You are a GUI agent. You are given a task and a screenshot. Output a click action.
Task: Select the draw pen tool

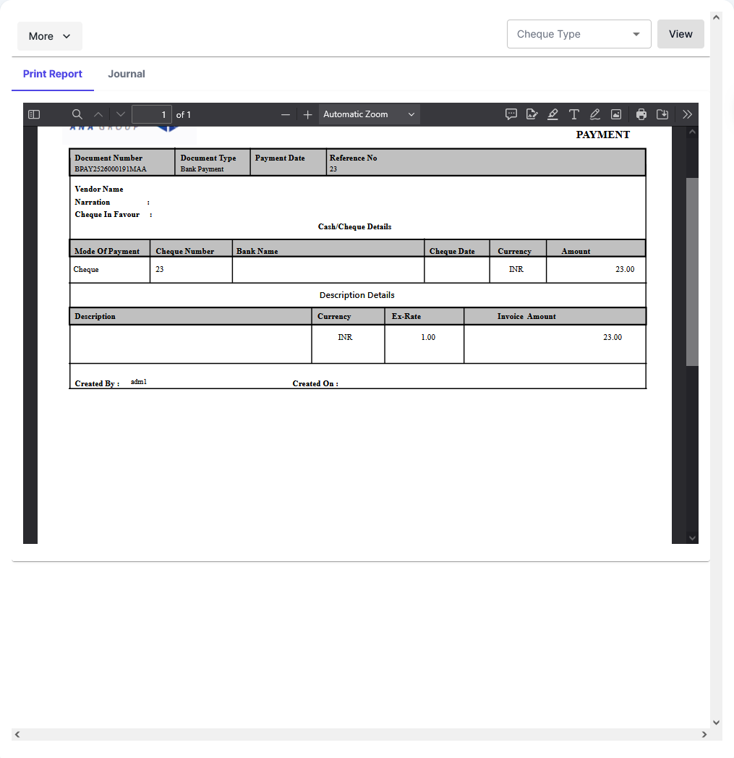pos(594,114)
